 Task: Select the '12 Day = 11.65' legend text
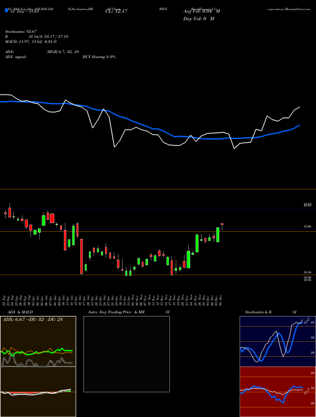23,11
